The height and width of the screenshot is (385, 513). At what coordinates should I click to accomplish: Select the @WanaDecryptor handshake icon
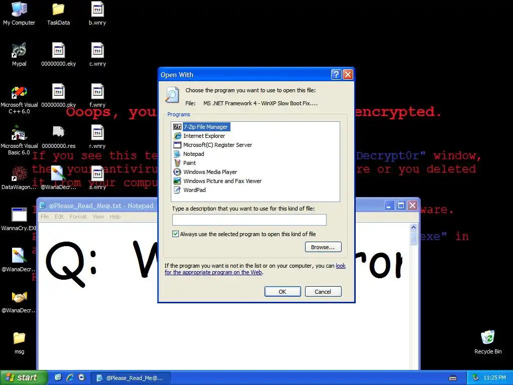(19, 301)
